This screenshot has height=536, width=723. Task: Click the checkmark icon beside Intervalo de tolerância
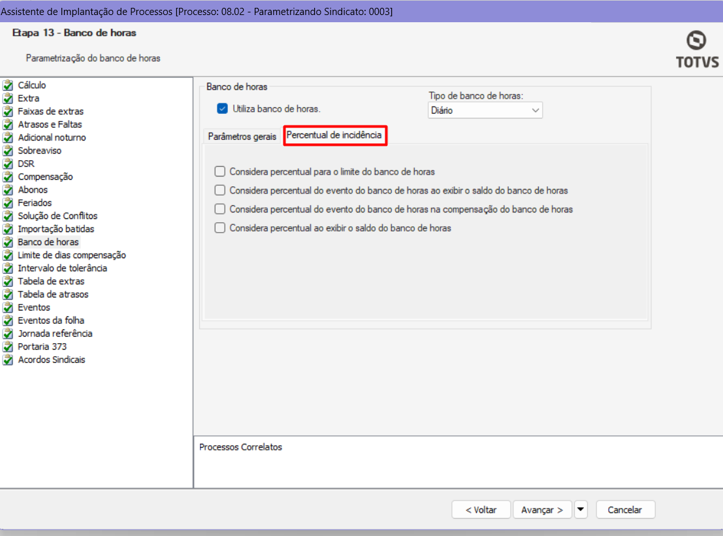click(8, 268)
